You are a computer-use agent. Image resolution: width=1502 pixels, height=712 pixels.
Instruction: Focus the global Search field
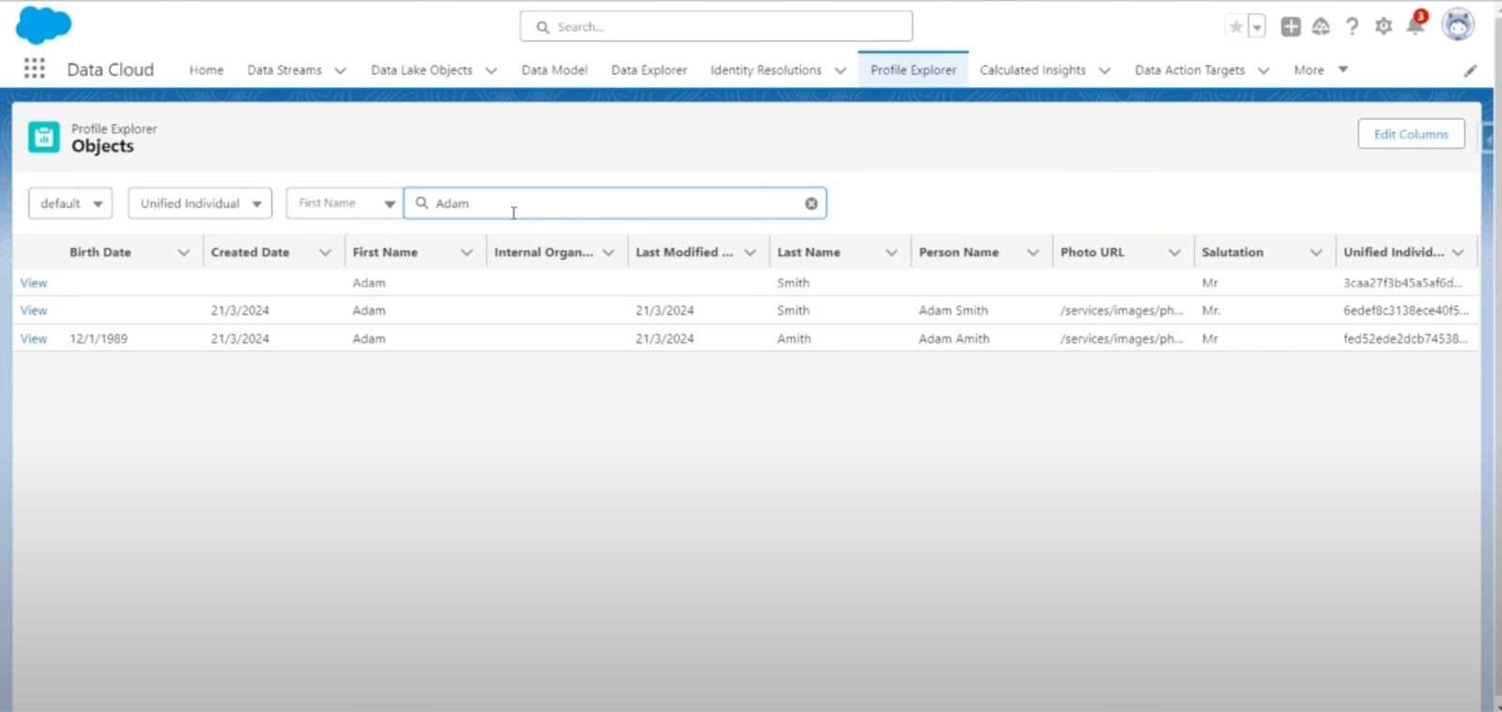pos(716,26)
